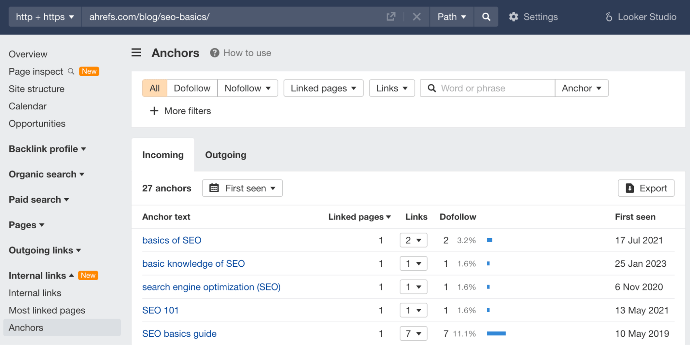Select the Dofollow filter
Screen dimensions: 690x345
click(192, 88)
